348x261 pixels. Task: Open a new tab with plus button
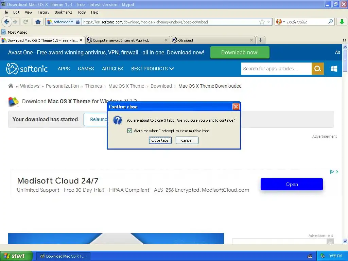click(x=261, y=40)
